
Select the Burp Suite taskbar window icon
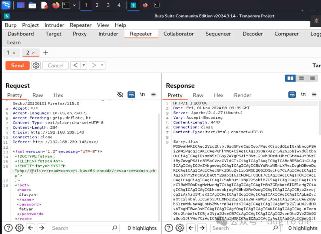pos(133,5)
